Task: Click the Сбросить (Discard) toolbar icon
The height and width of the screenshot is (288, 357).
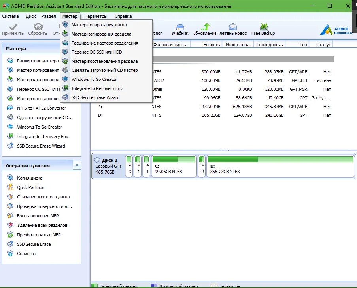Action: pyautogui.click(x=38, y=27)
